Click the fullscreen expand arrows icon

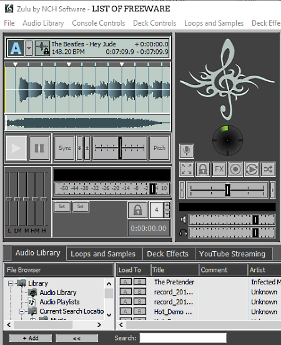pos(187,169)
